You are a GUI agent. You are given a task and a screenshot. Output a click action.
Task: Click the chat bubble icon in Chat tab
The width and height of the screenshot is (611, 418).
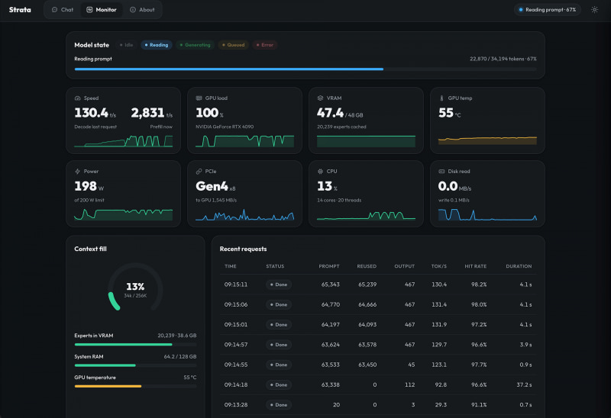[54, 10]
